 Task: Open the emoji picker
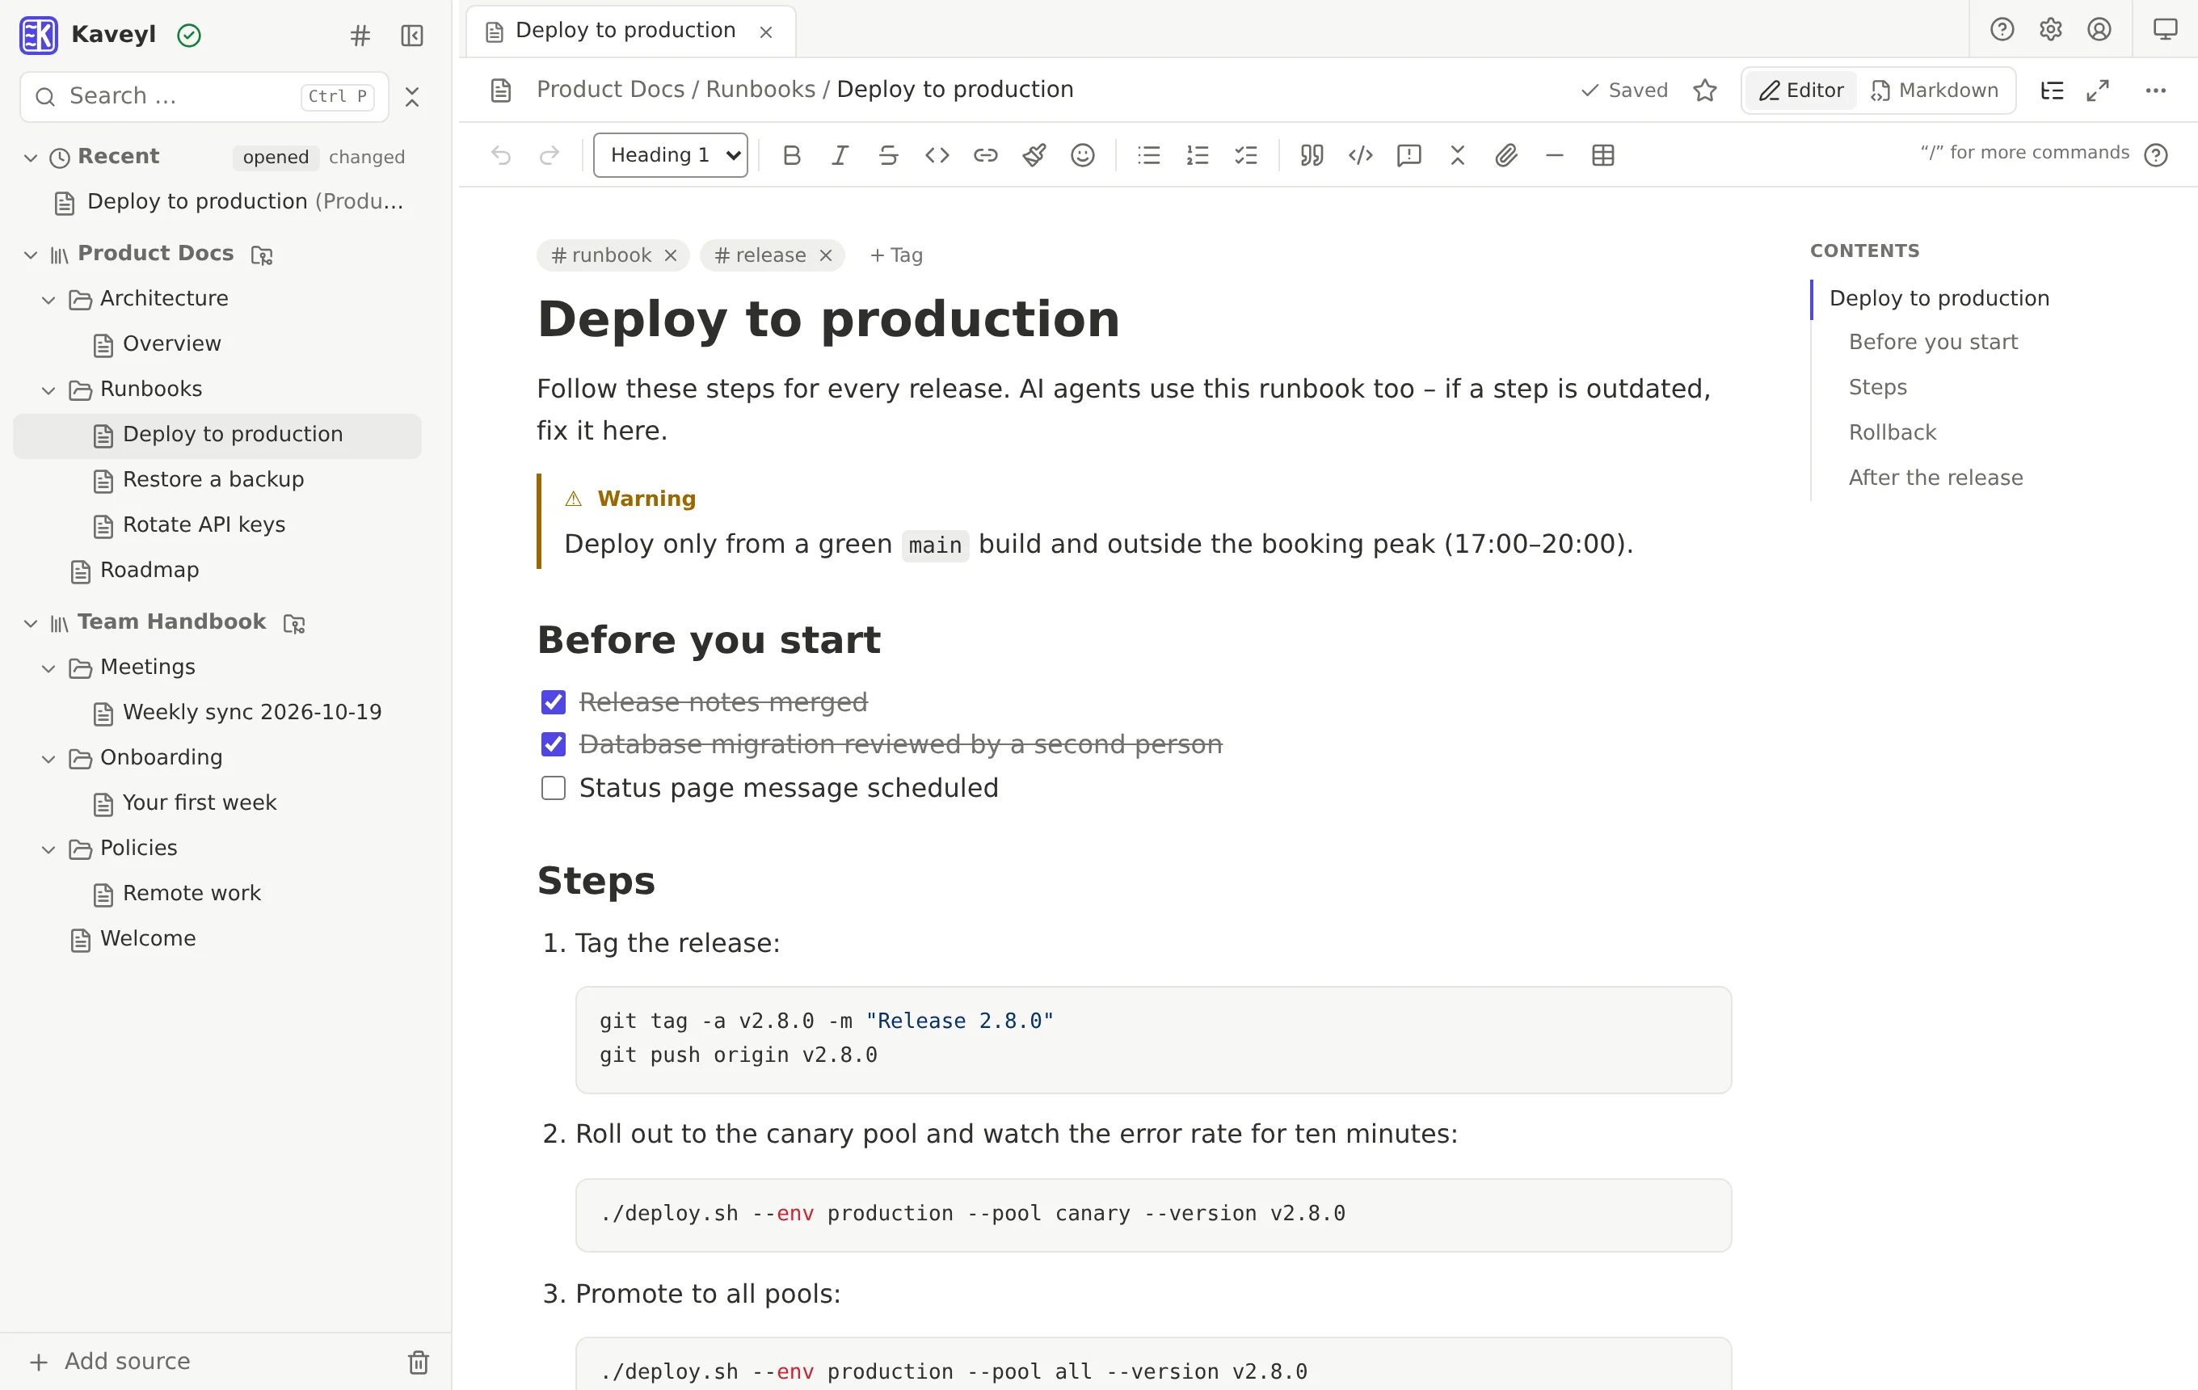pyautogui.click(x=1083, y=155)
